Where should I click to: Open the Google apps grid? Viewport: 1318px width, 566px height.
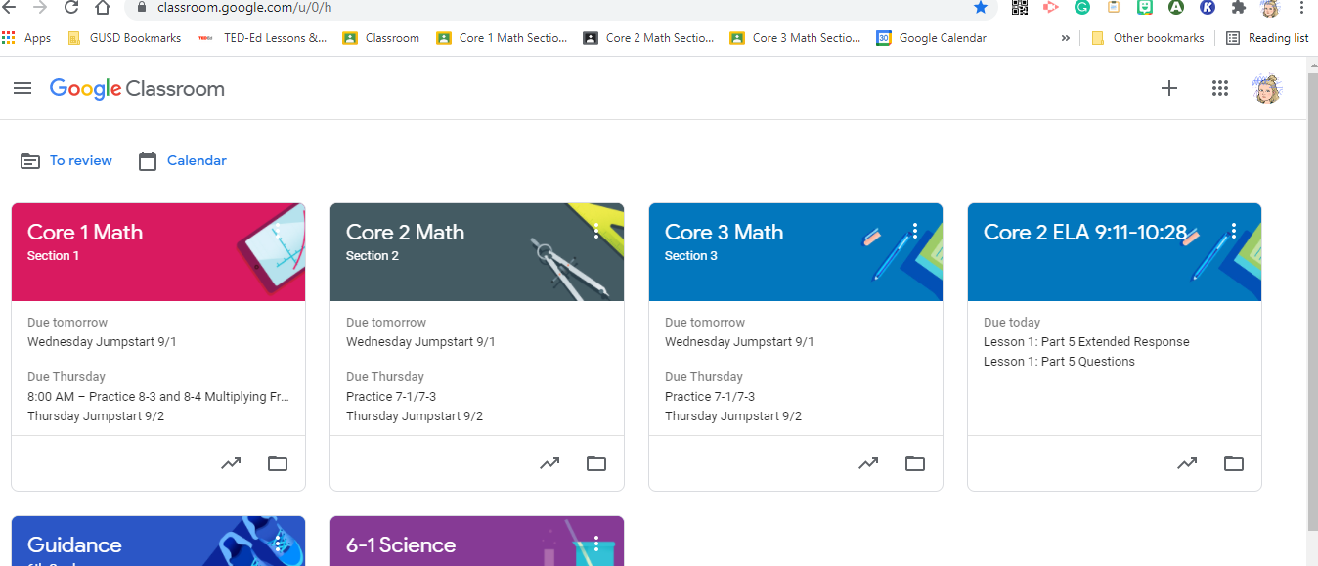click(1219, 89)
